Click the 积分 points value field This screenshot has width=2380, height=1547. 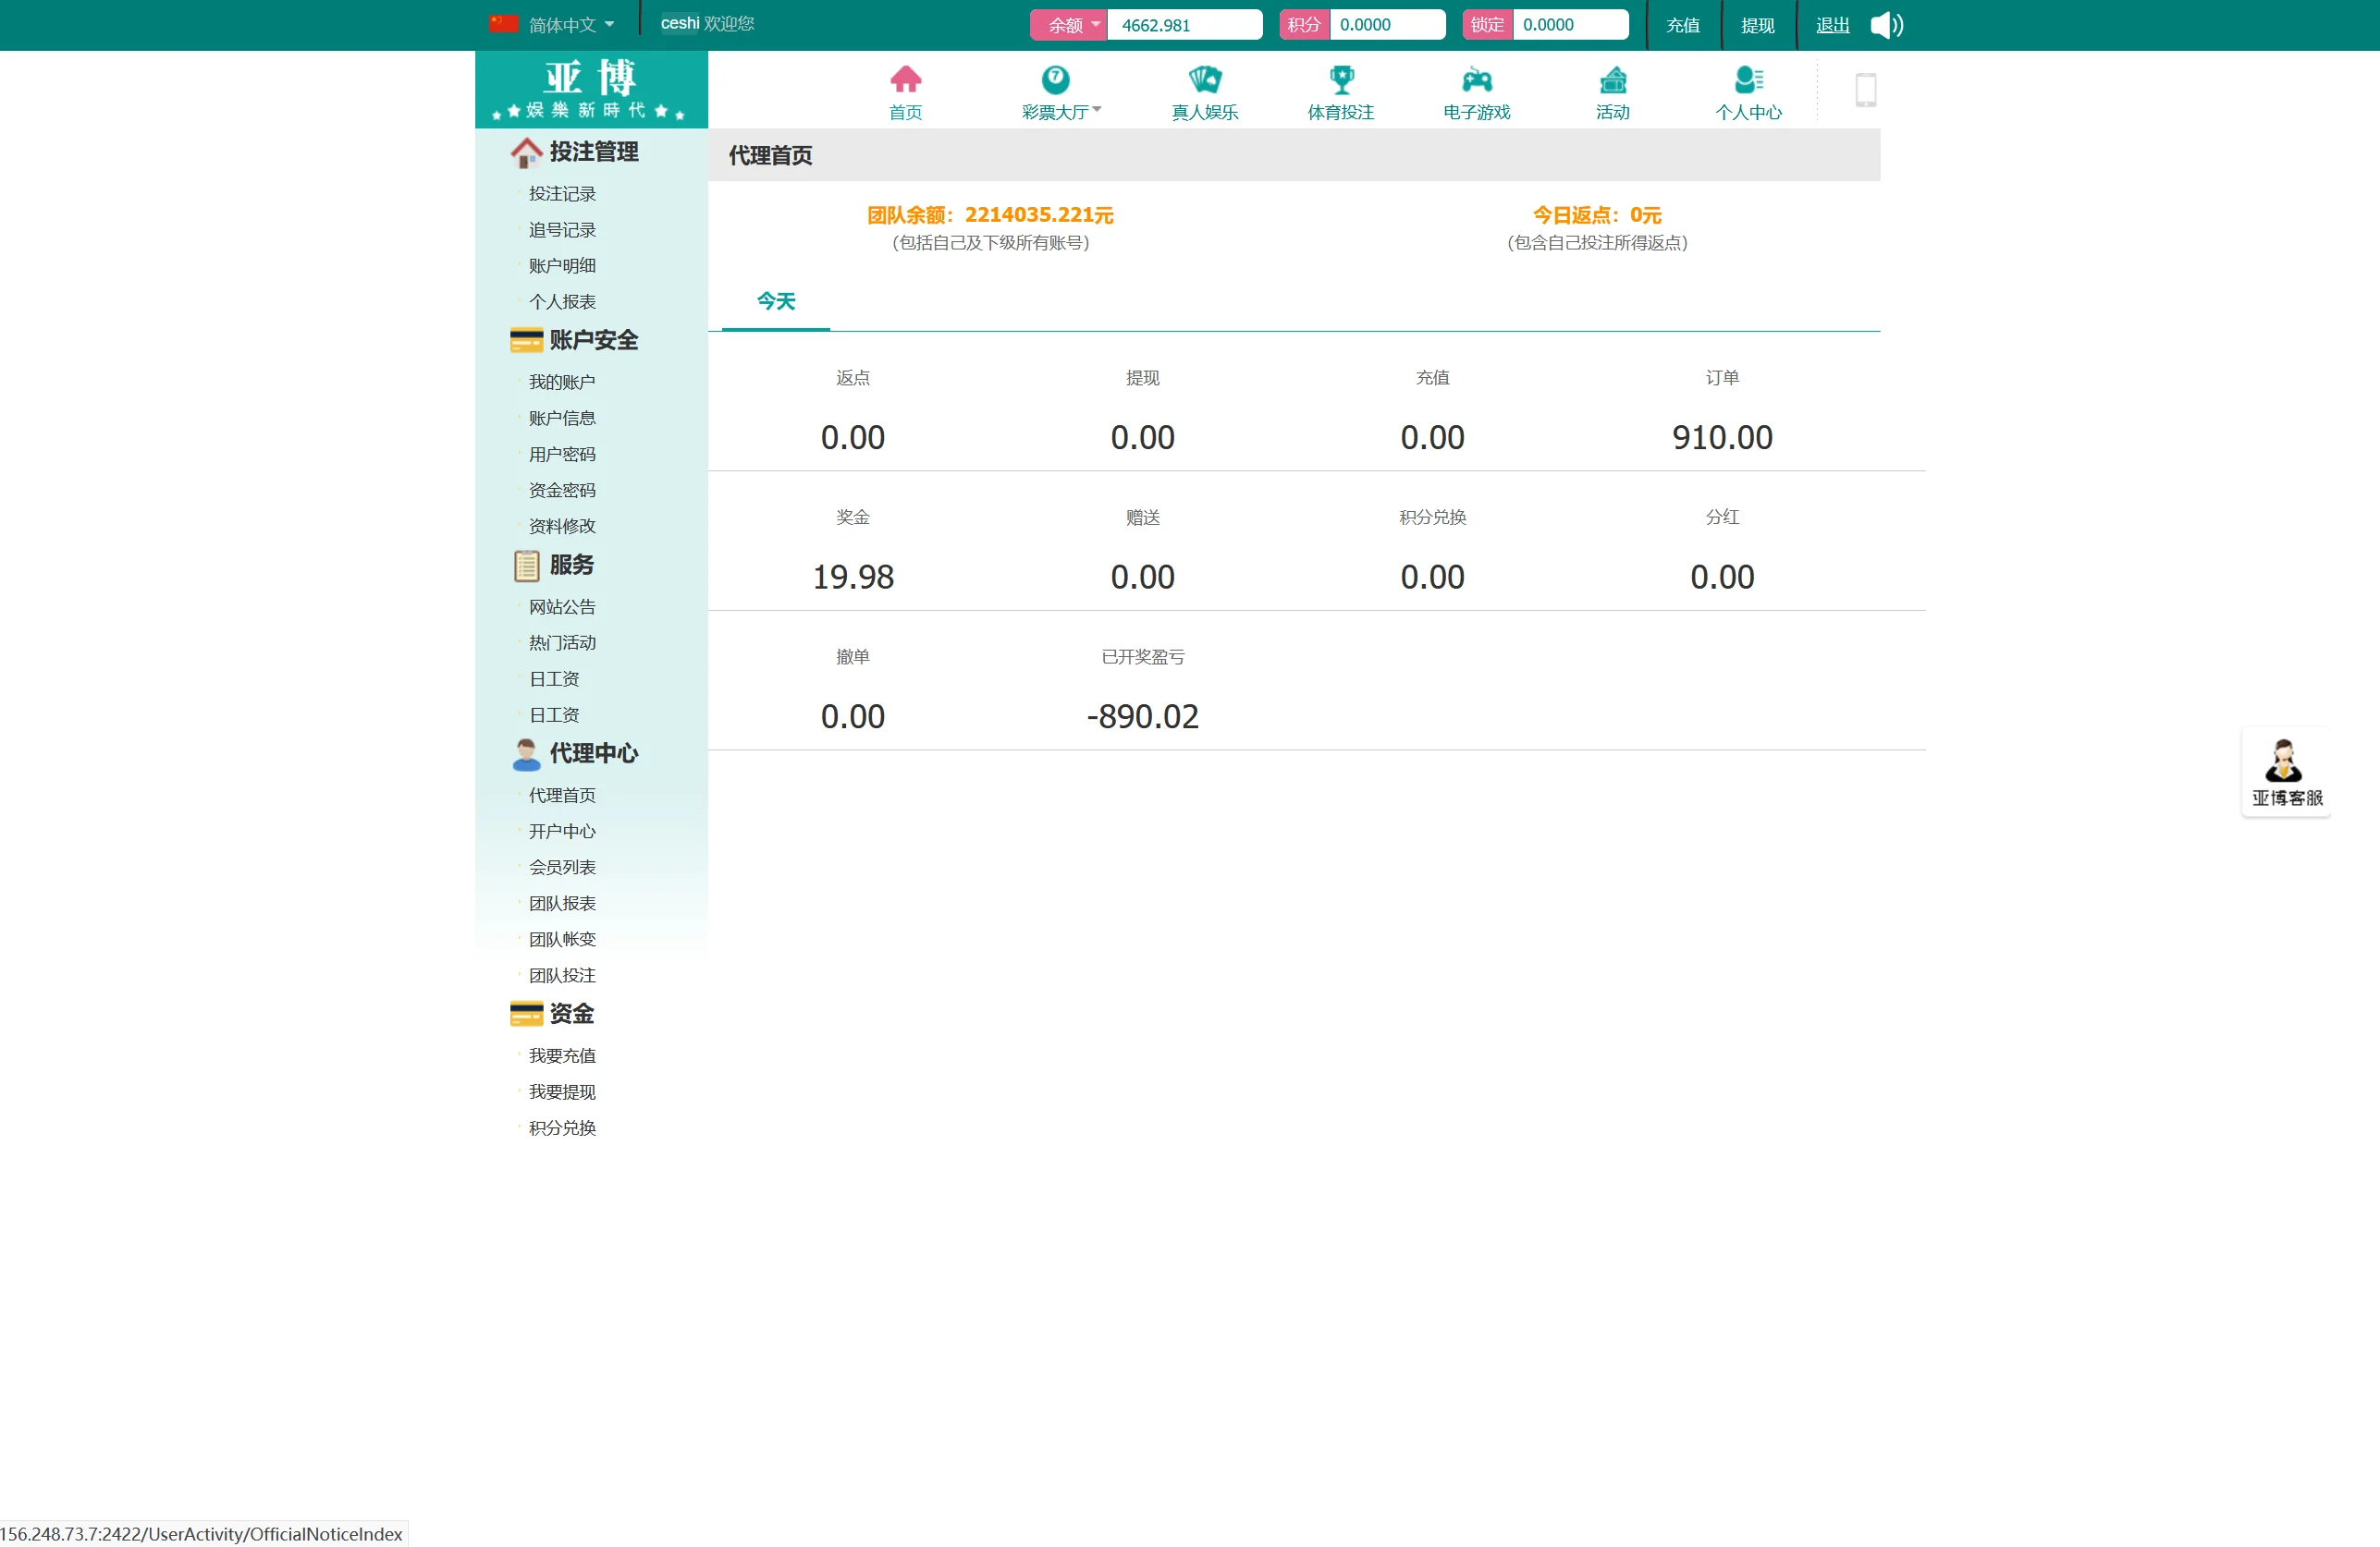1386,25
